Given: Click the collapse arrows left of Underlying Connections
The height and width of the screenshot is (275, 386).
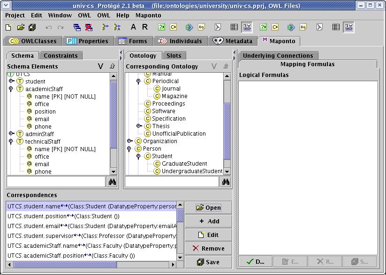Looking at the screenshot, I should click(235, 55).
